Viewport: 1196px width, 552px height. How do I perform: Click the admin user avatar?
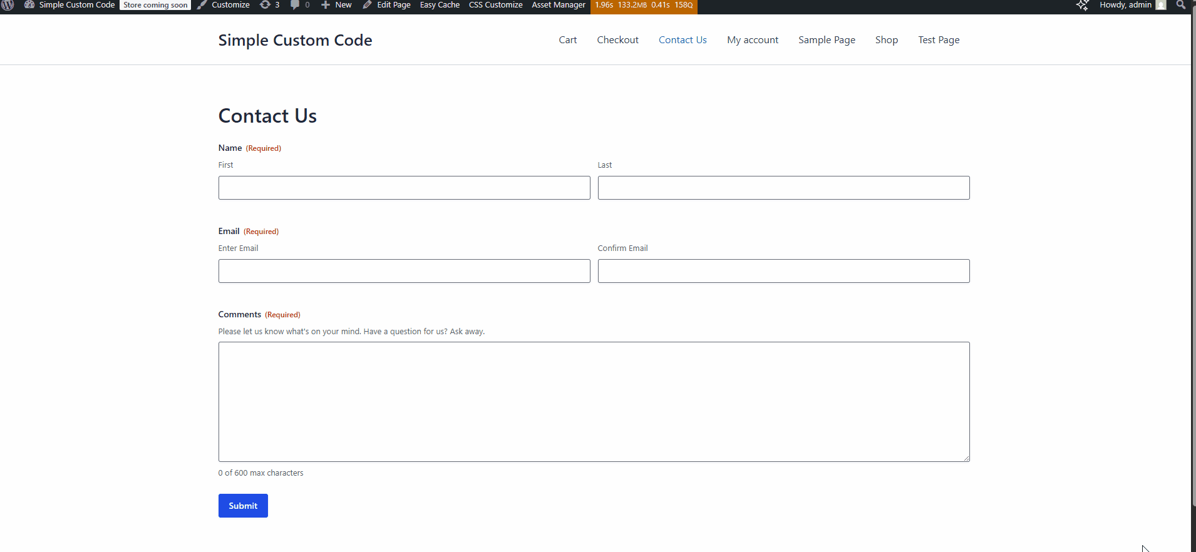(1161, 5)
